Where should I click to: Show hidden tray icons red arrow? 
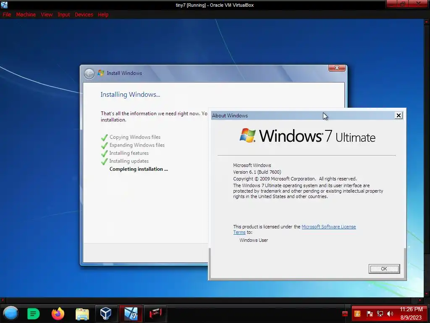pyautogui.click(x=345, y=314)
